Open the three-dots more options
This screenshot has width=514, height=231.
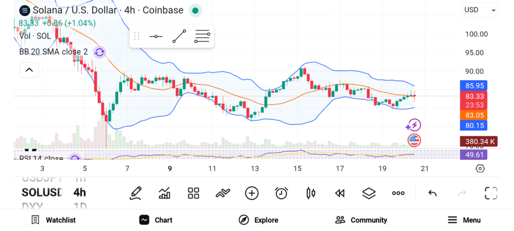point(398,193)
